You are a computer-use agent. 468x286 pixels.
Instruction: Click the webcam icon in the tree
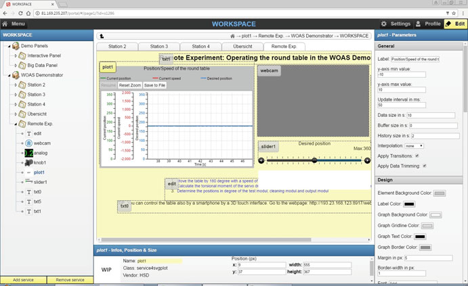[x=29, y=143]
